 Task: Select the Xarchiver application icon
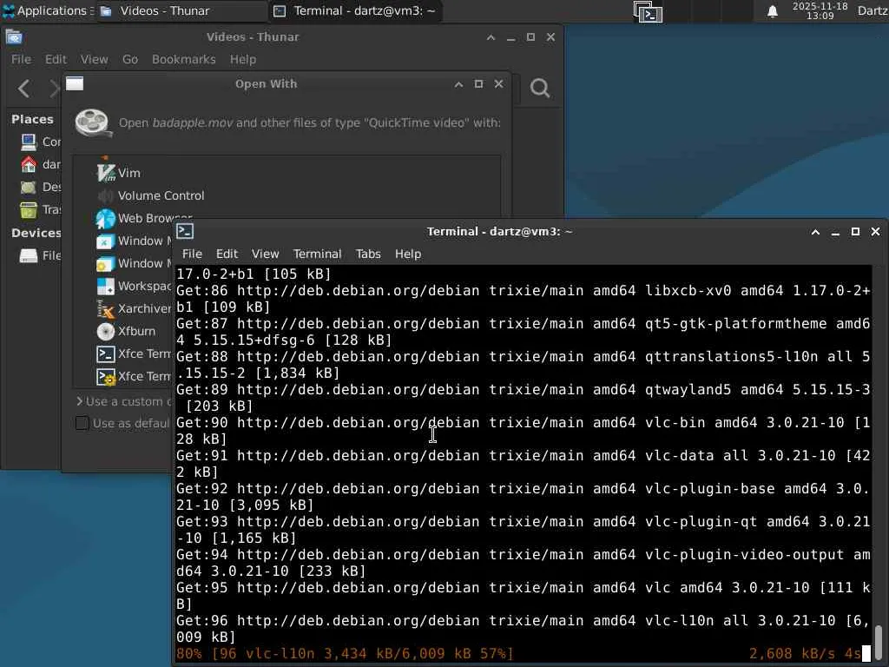pos(105,308)
